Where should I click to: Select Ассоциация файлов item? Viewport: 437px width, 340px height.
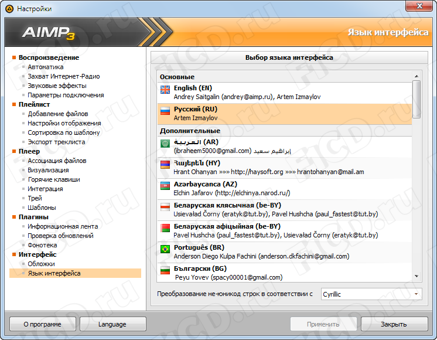click(57, 161)
